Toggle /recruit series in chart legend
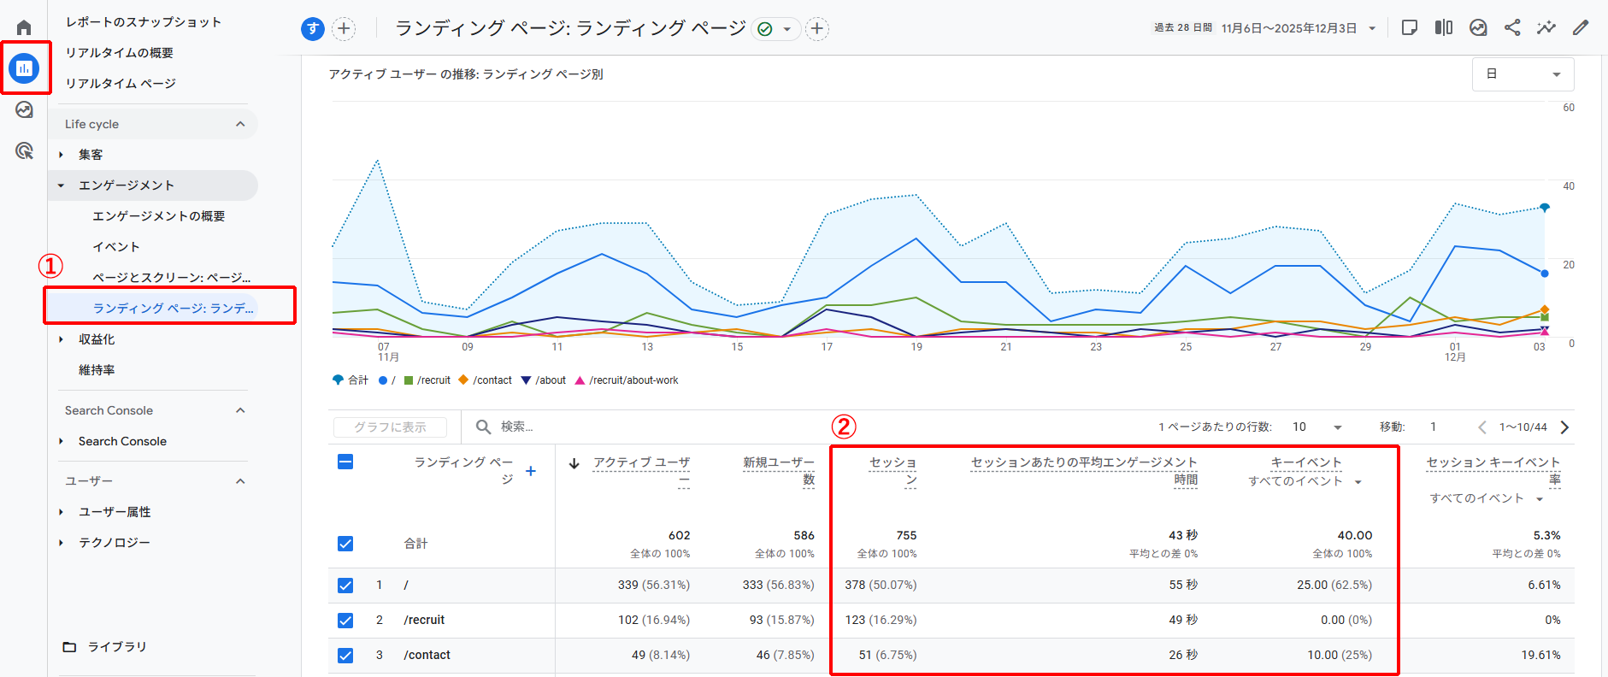The height and width of the screenshot is (677, 1608). pyautogui.click(x=427, y=380)
